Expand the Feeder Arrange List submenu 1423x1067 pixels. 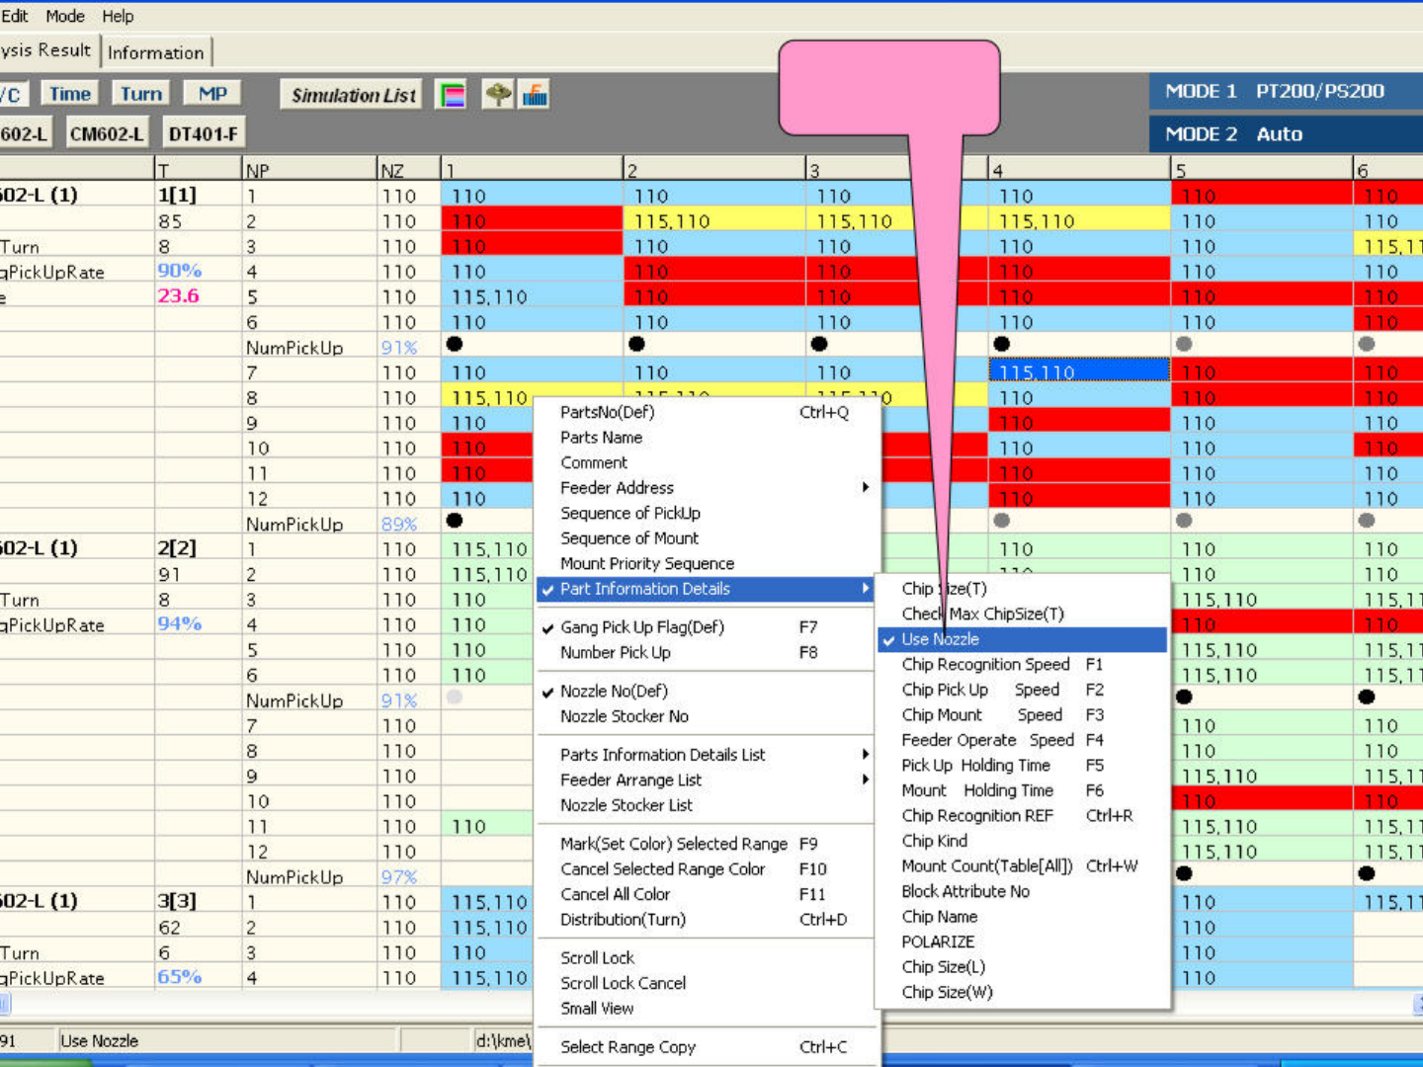[865, 780]
